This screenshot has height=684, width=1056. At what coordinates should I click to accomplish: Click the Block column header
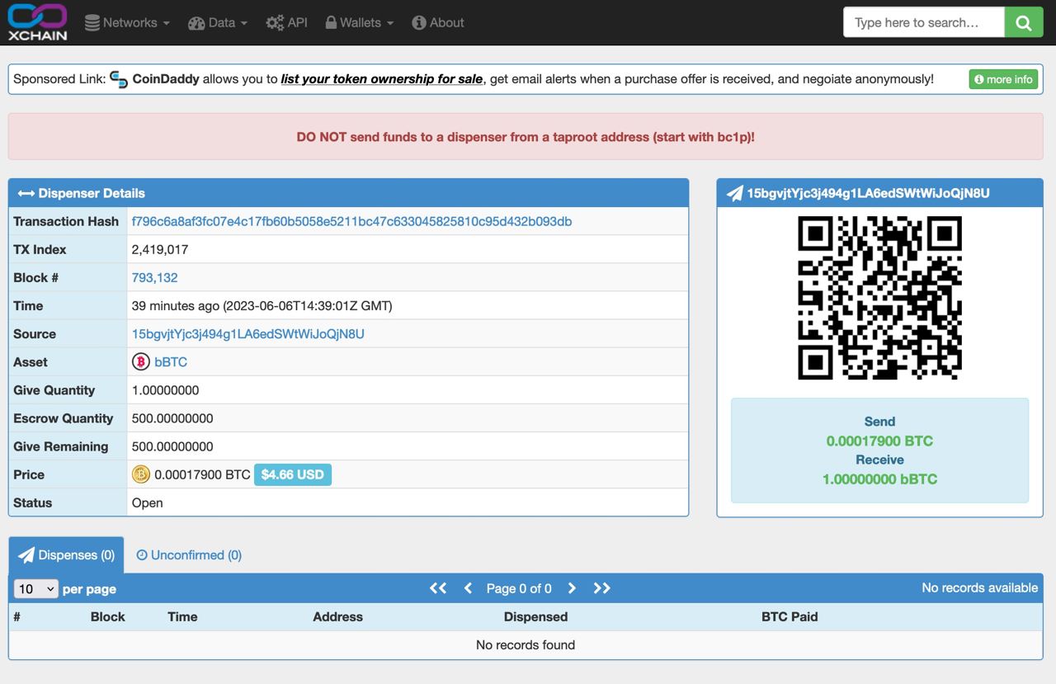click(x=107, y=616)
